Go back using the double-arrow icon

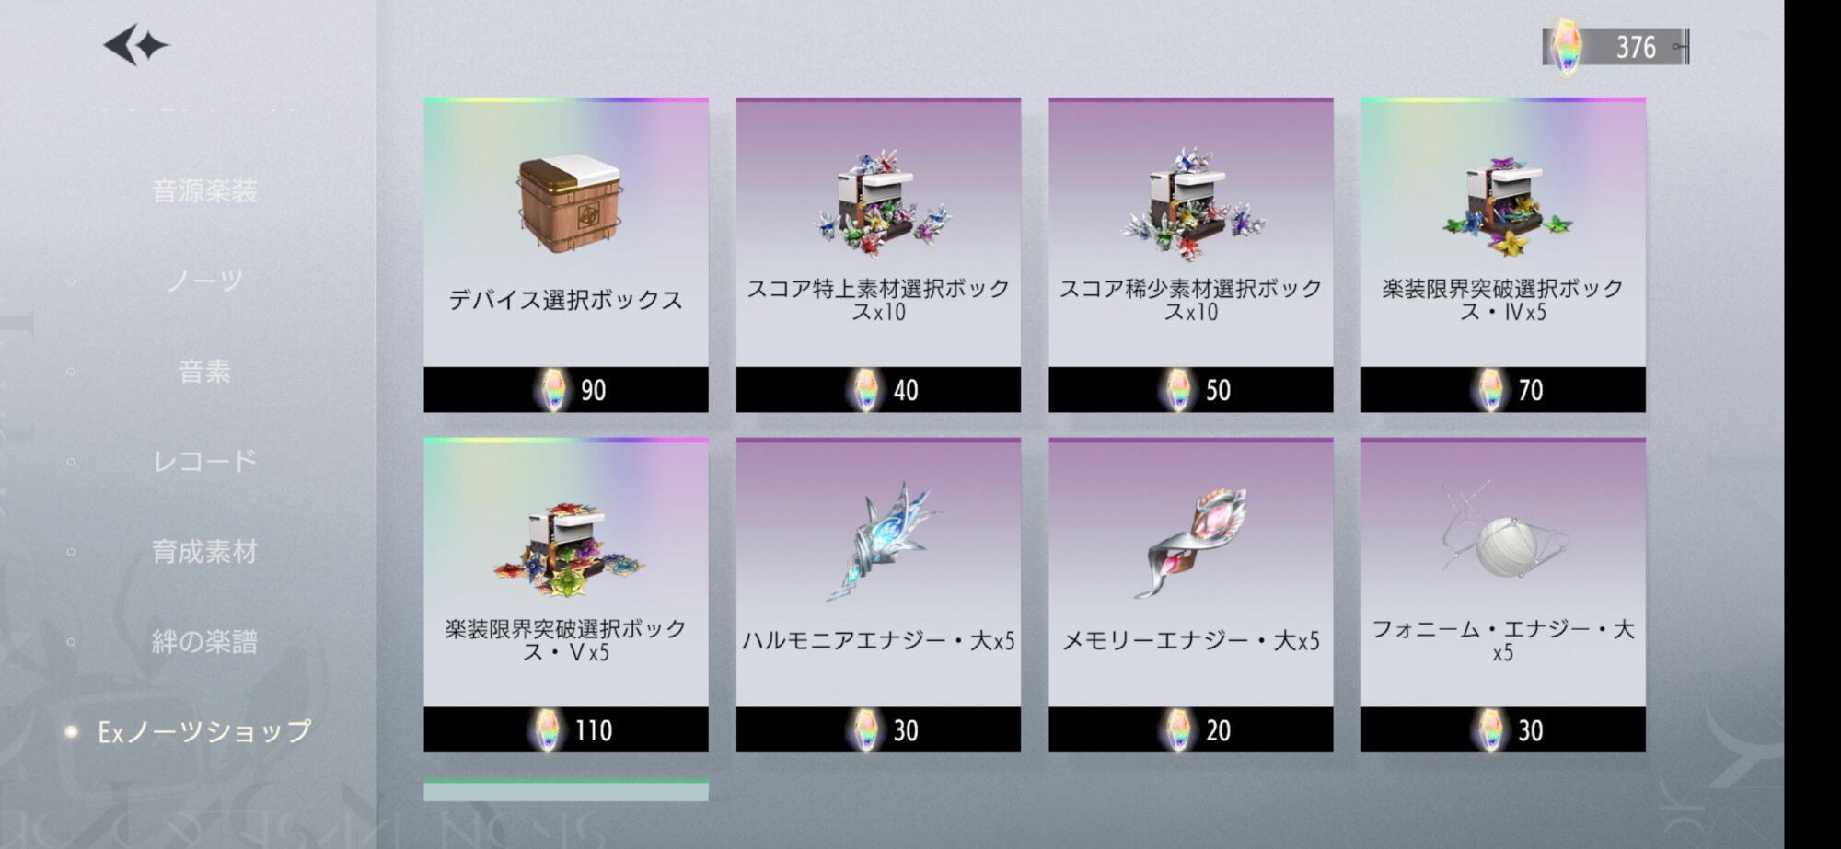point(136,45)
